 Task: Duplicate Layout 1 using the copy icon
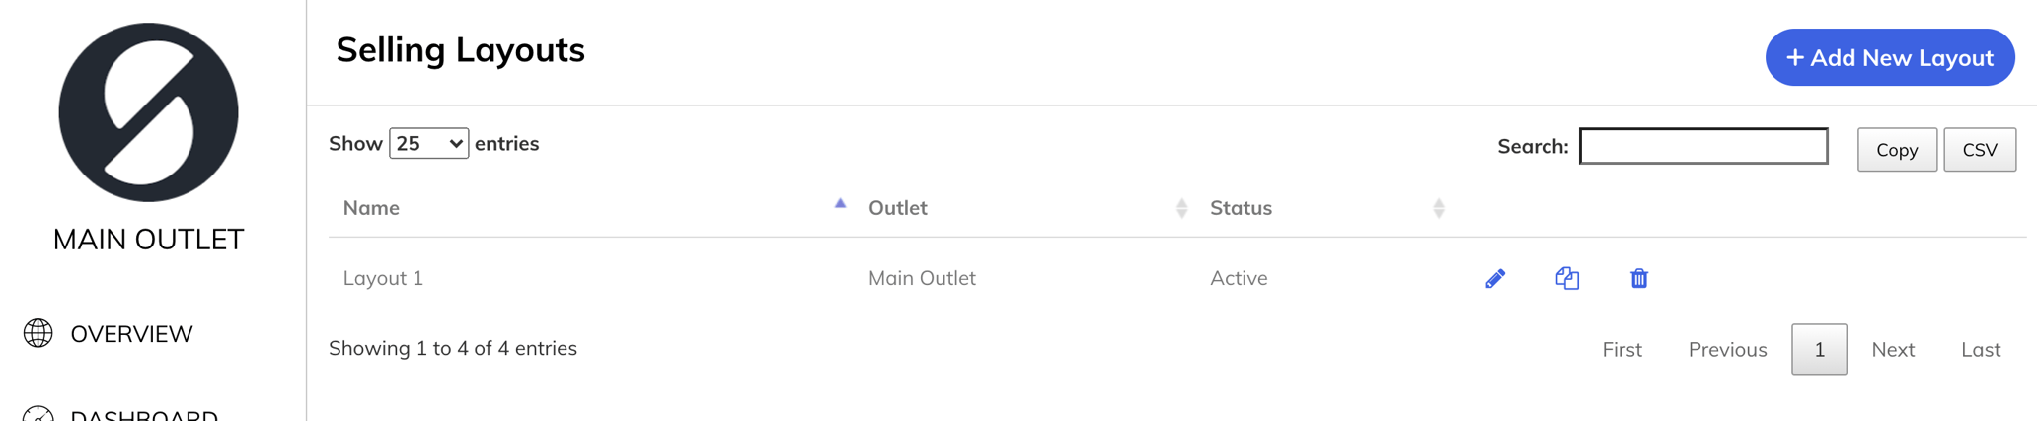[1567, 279]
